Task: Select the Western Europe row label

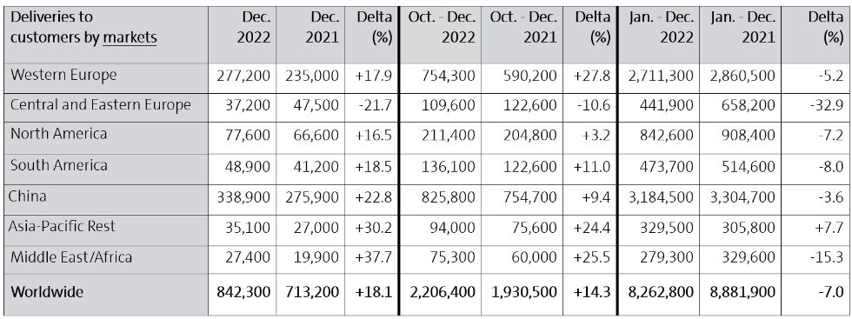Action: coord(63,75)
